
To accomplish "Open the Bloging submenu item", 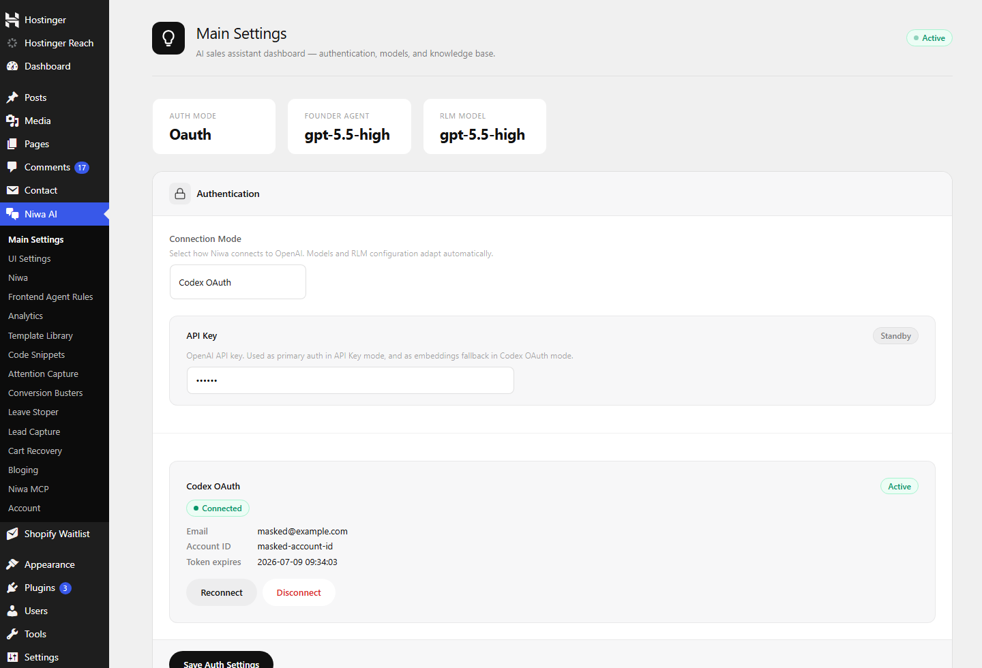I will [x=23, y=470].
